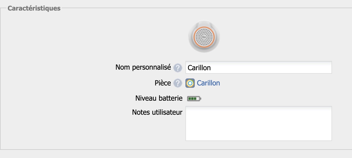Click the green bars inside battery icon
Viewport: 352px width, 158px height.
pos(192,99)
